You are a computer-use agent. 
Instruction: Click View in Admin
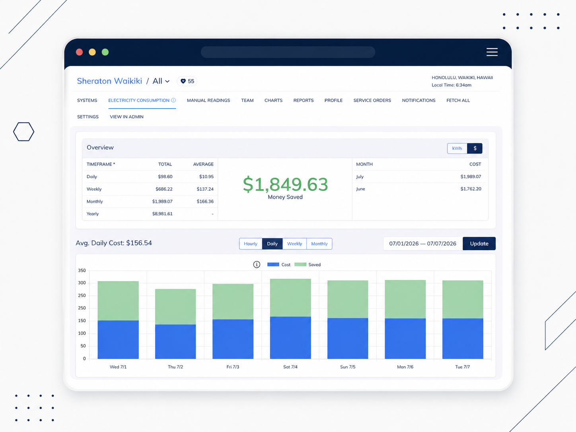[x=126, y=117]
